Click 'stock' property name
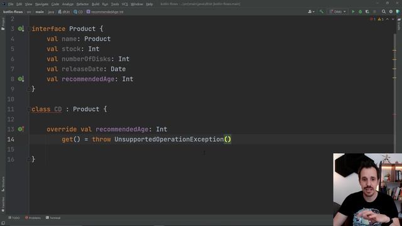This screenshot has width=402, height=226. [x=71, y=49]
